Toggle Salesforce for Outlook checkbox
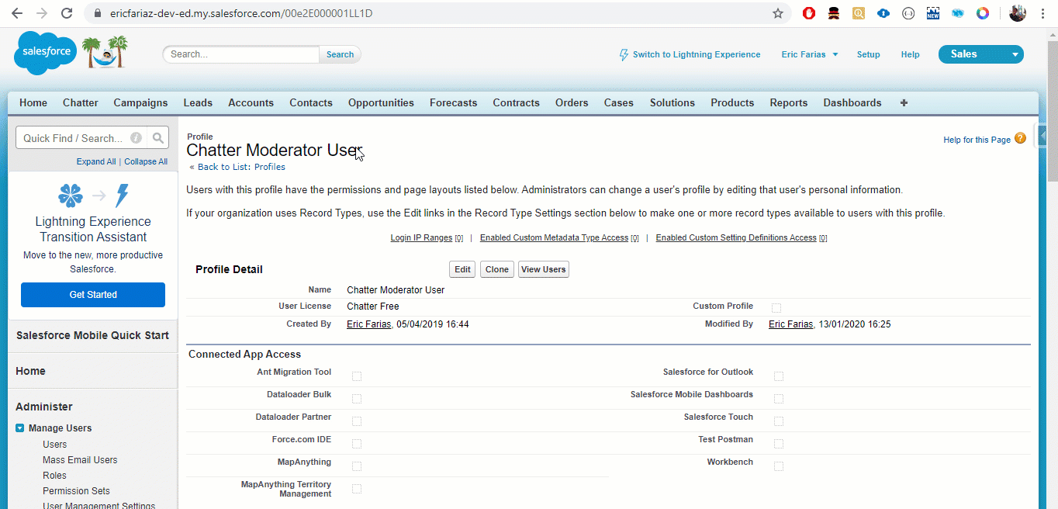The width and height of the screenshot is (1058, 509). 779,376
